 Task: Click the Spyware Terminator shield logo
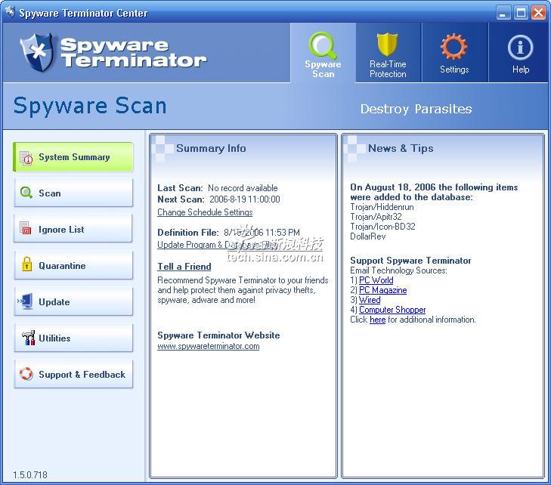[x=37, y=52]
